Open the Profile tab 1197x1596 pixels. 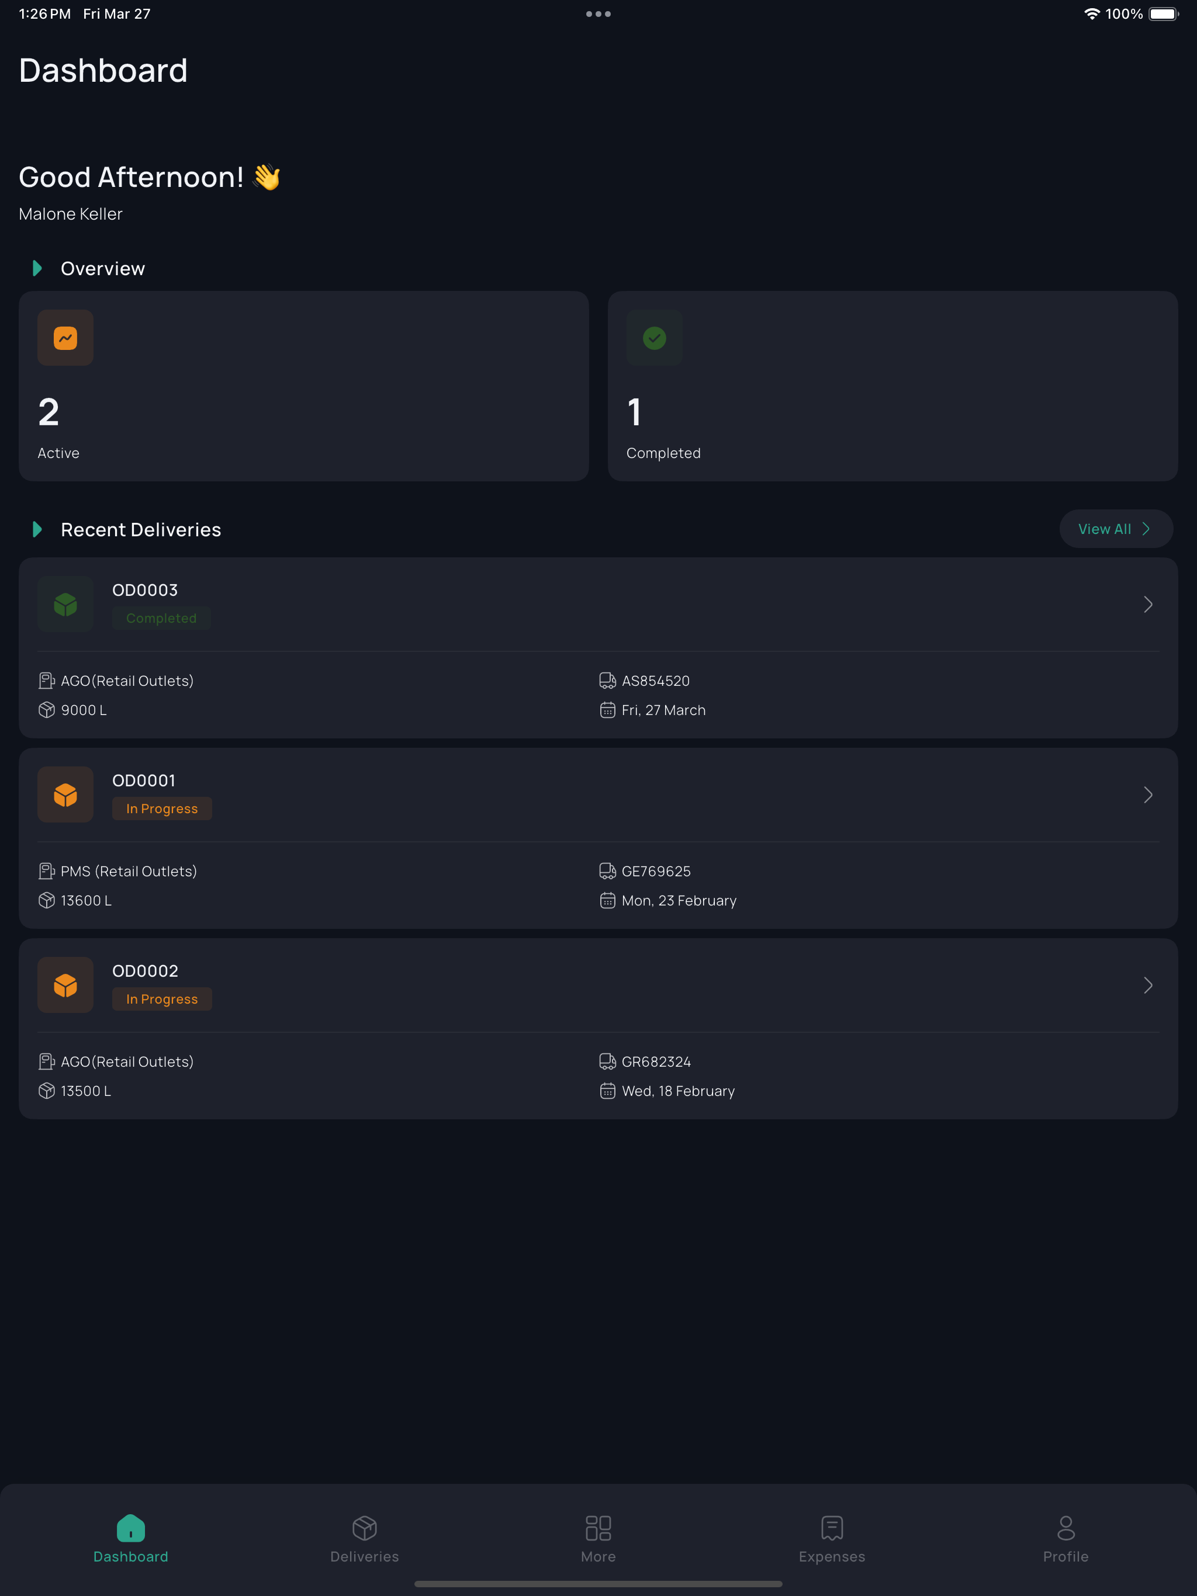click(x=1065, y=1538)
